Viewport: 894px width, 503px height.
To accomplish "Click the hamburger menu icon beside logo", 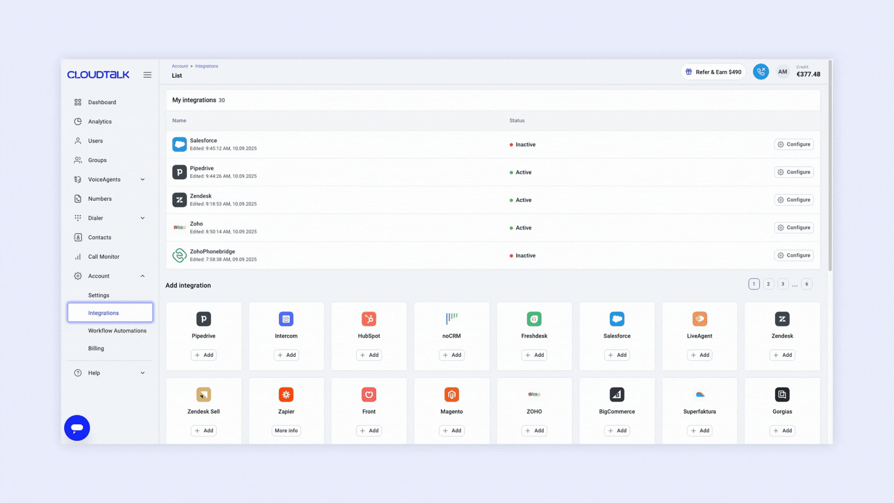I will [147, 75].
